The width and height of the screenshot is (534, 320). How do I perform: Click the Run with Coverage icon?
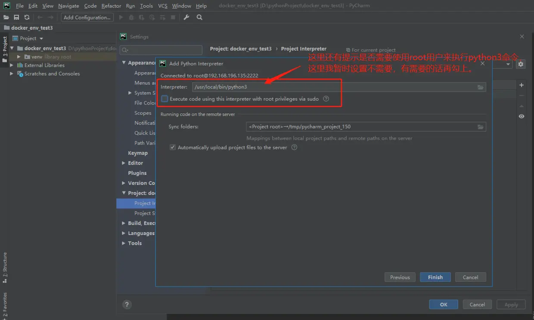142,17
